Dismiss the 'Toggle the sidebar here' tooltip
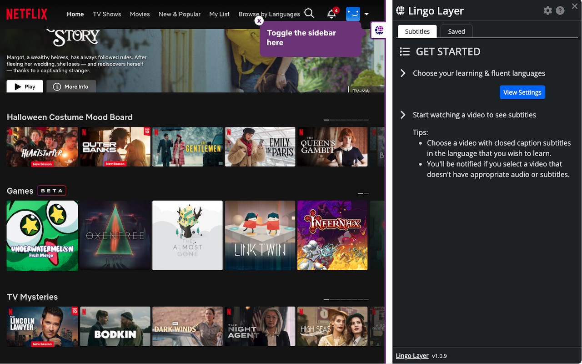Viewport: 582px width, 364px height. tap(259, 20)
